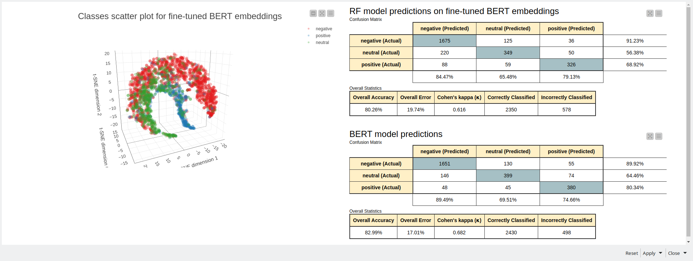Click the Reset button
The image size is (693, 261).
(x=632, y=253)
